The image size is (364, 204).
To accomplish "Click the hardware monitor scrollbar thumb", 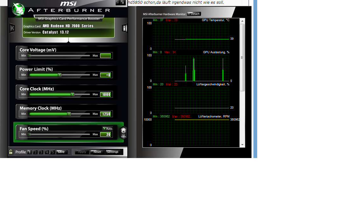I will tap(242, 58).
